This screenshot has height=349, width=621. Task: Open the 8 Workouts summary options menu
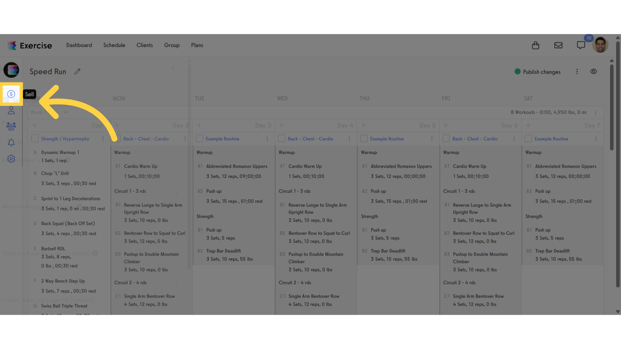(595, 112)
